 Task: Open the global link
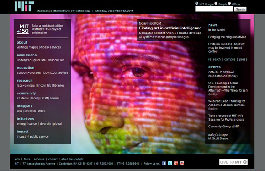click(57, 123)
